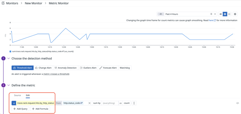Image resolution: width=241 pixels, height=114 pixels.
Task: Toggle the blue legend swatch for the metric
Action: pos(10,51)
